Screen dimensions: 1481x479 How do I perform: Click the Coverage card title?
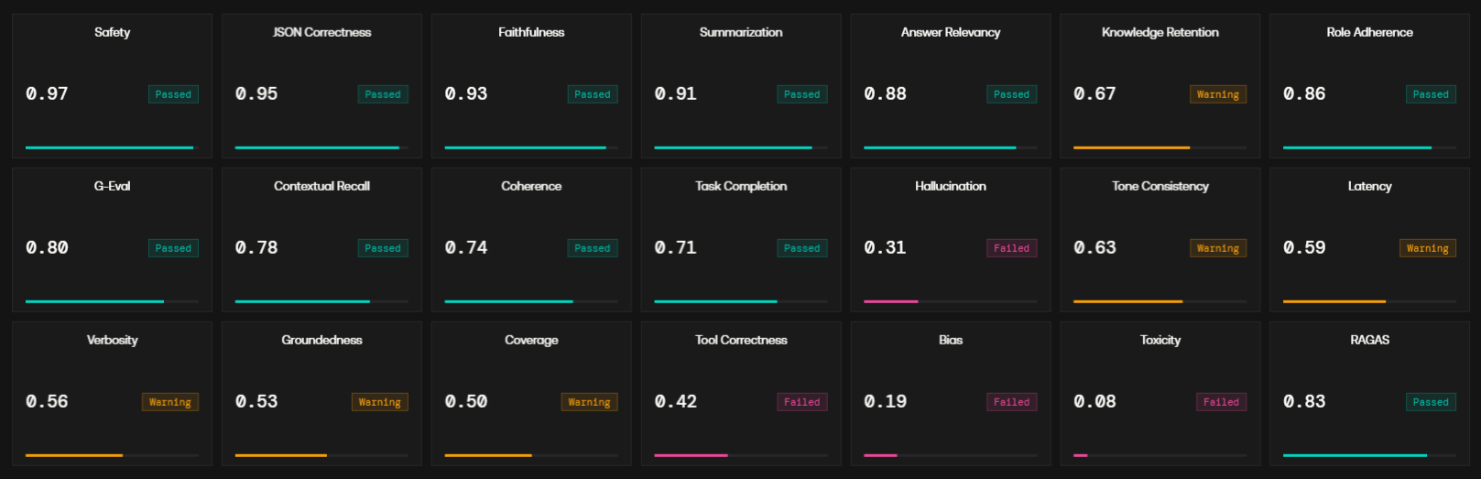tap(531, 340)
